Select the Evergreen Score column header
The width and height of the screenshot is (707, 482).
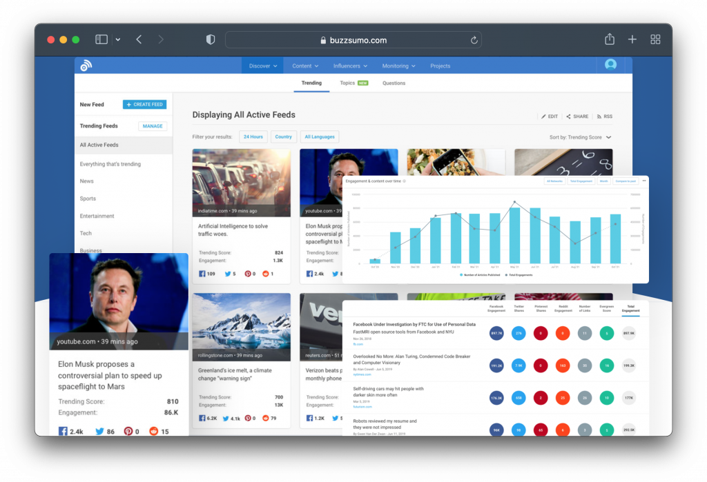coord(606,308)
